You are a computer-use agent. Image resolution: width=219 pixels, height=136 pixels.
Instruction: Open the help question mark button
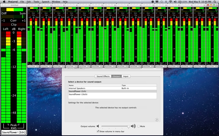157,120
